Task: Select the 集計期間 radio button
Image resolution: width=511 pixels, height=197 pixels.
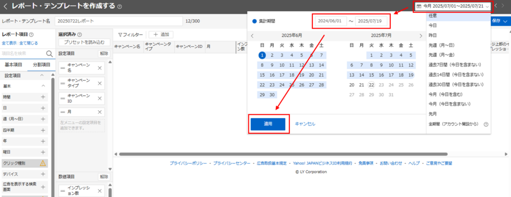Action: [x=254, y=21]
